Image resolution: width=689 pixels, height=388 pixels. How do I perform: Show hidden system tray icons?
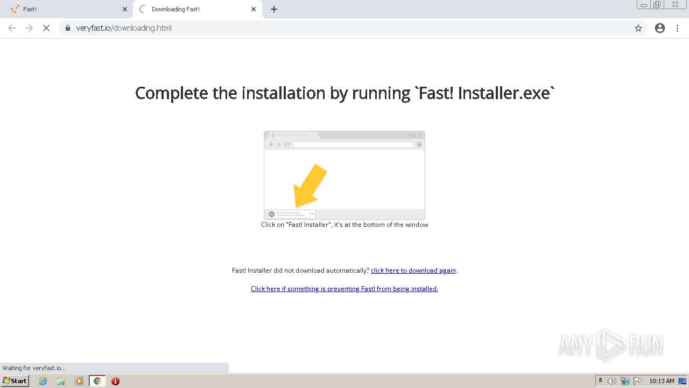click(x=600, y=381)
